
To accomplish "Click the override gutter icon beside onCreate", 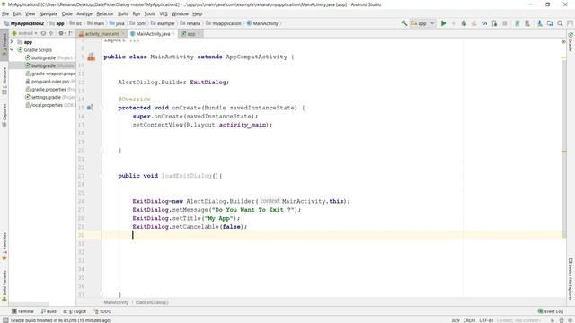I will coord(90,108).
